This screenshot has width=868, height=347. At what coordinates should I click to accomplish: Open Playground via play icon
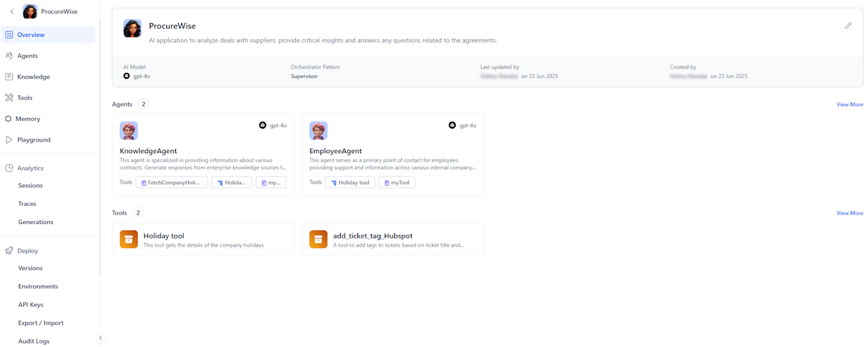(x=9, y=140)
